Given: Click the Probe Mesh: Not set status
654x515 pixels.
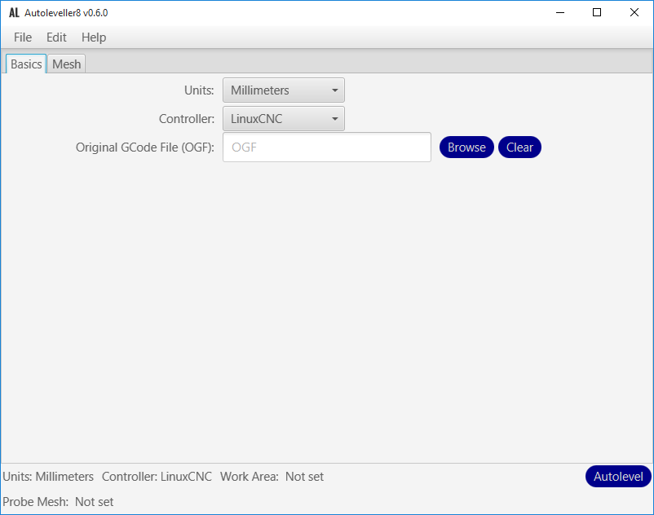Looking at the screenshot, I should [59, 502].
